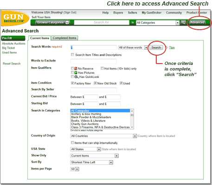212x185 pixels.
Task: Click the Starting Bid maximum field
Action: (114, 104)
